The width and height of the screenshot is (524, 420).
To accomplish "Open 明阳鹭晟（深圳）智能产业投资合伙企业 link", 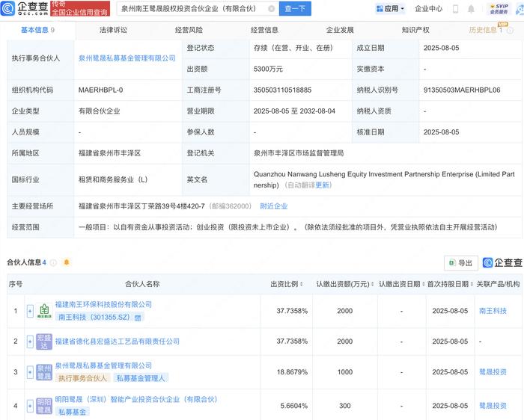I will (x=136, y=399).
